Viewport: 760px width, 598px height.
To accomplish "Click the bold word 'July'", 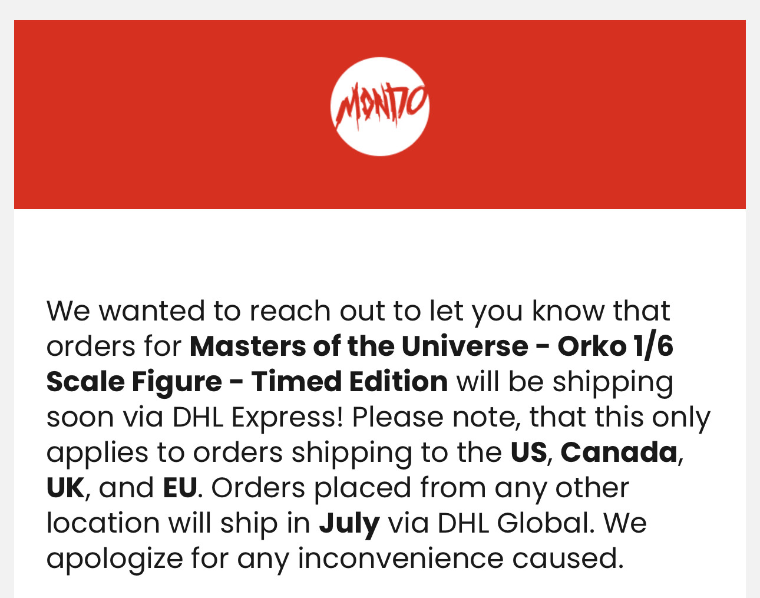I will tap(349, 523).
